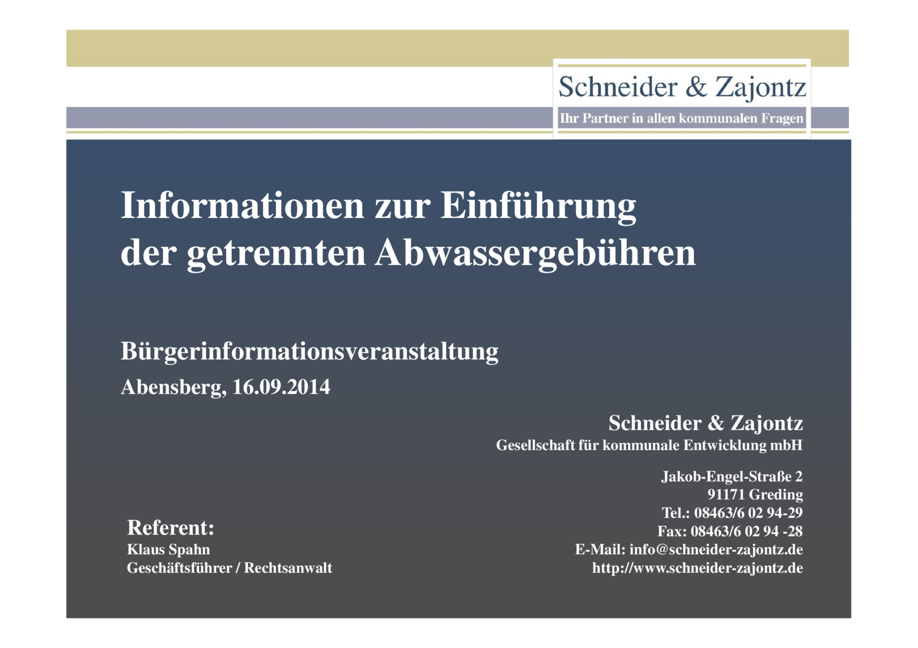The width and height of the screenshot is (918, 648).
Task: Click the gold header stripe
Action: (x=287, y=46)
